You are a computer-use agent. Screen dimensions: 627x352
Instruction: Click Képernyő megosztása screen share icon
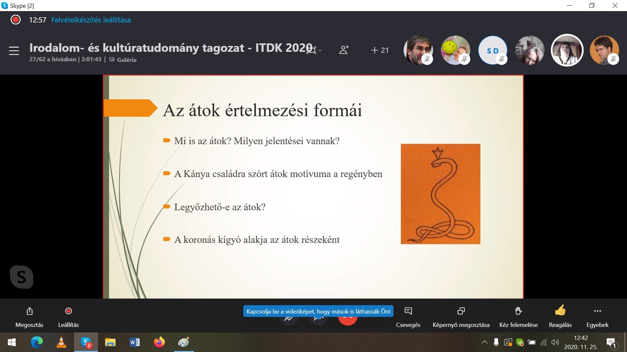(461, 311)
